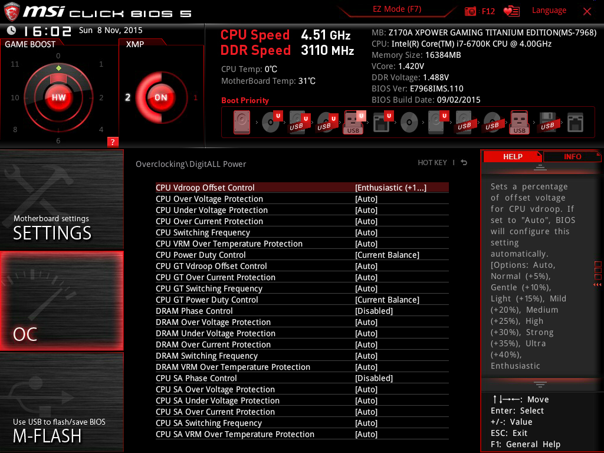The height and width of the screenshot is (453, 604).
Task: Open DRAM Switching Frequency setting
Action: coord(302,356)
